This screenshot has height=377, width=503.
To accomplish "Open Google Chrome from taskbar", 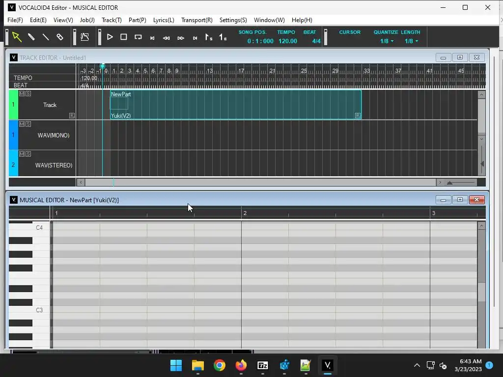I will [220, 365].
